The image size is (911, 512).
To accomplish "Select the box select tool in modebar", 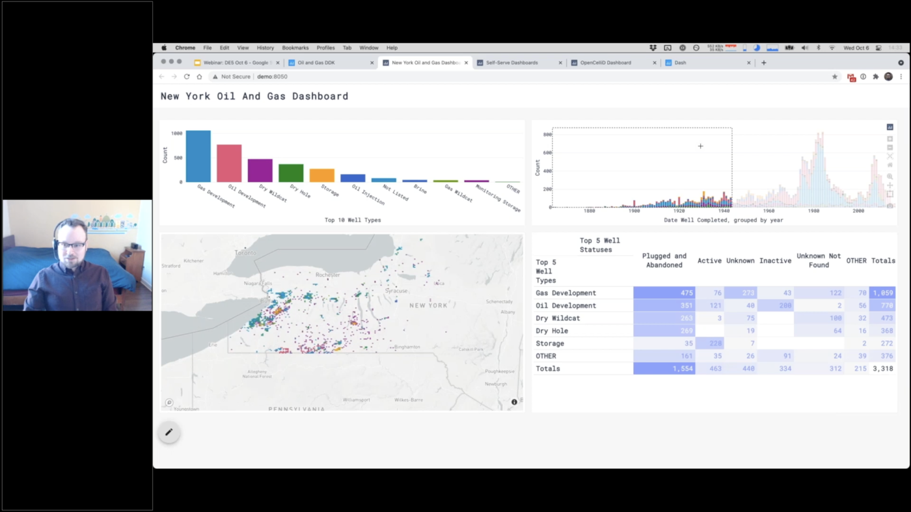I will [890, 195].
